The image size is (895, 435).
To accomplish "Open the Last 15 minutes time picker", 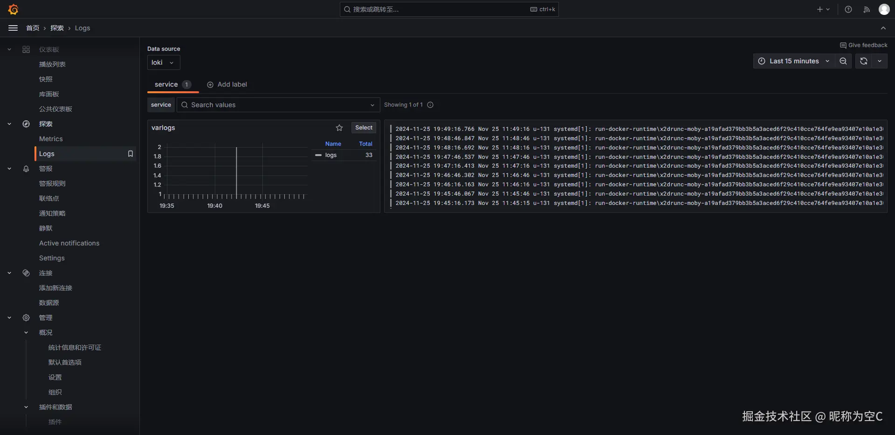I will [794, 61].
